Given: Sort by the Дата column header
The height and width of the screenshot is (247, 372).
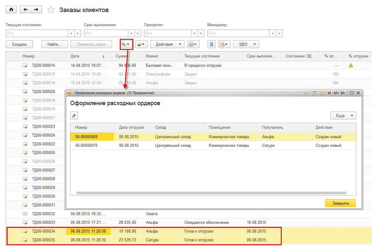Looking at the screenshot, I should click(88, 56).
